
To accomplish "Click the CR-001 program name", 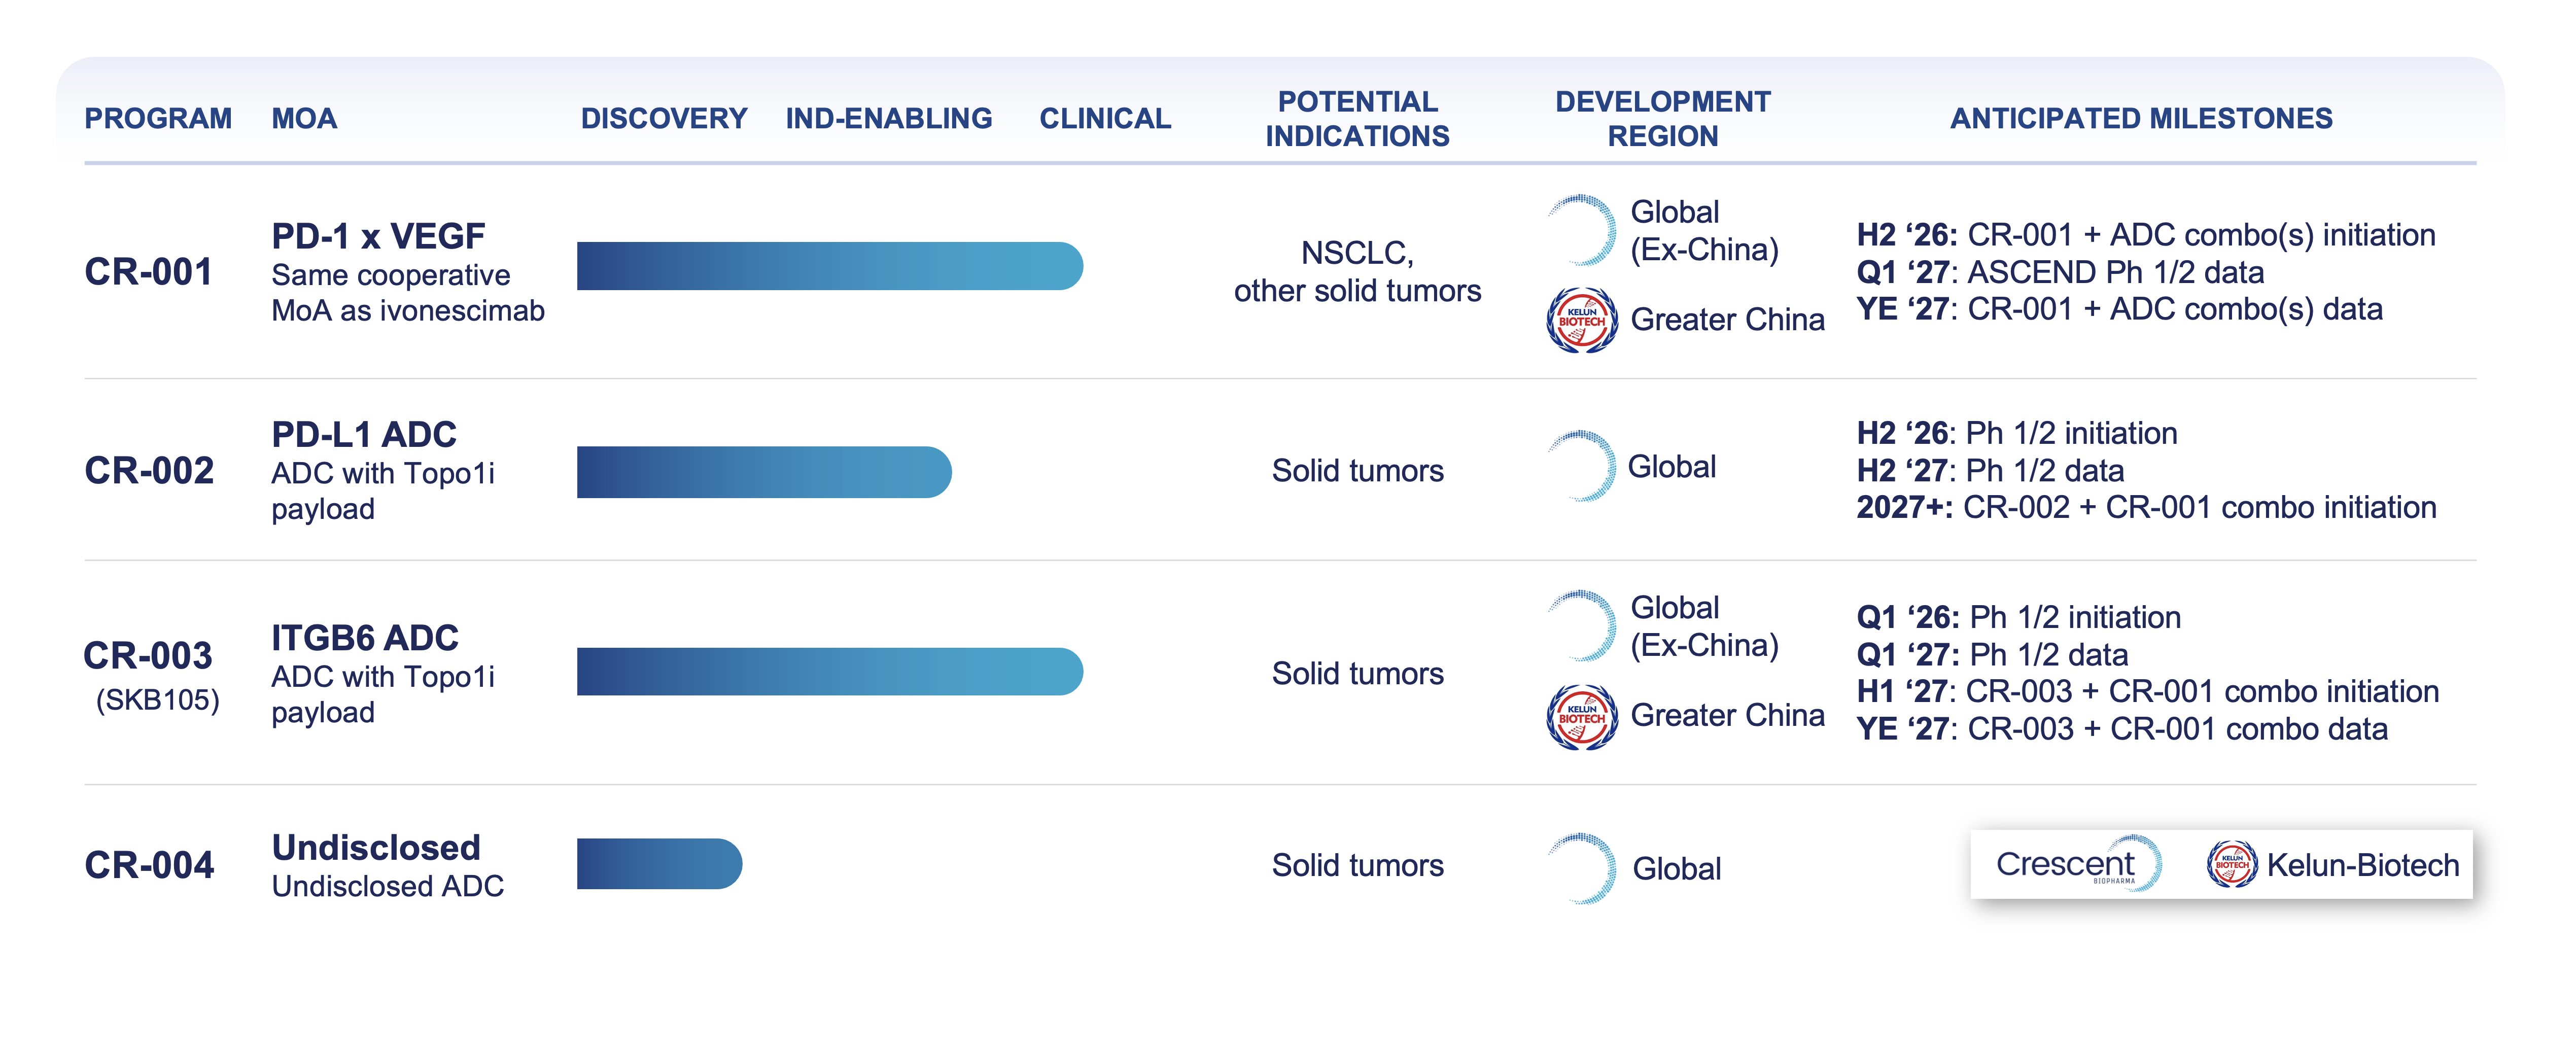I will [149, 272].
